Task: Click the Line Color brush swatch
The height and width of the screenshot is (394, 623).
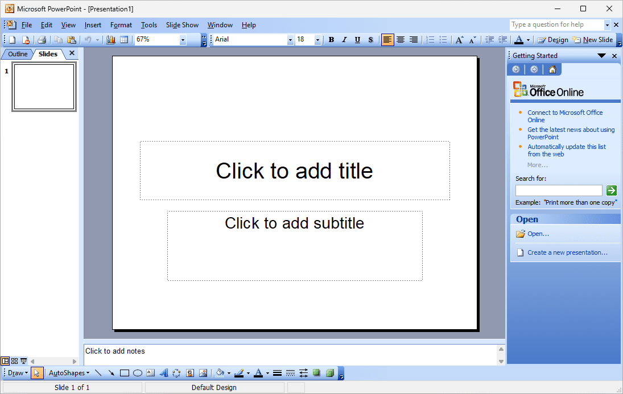Action: 239,373
